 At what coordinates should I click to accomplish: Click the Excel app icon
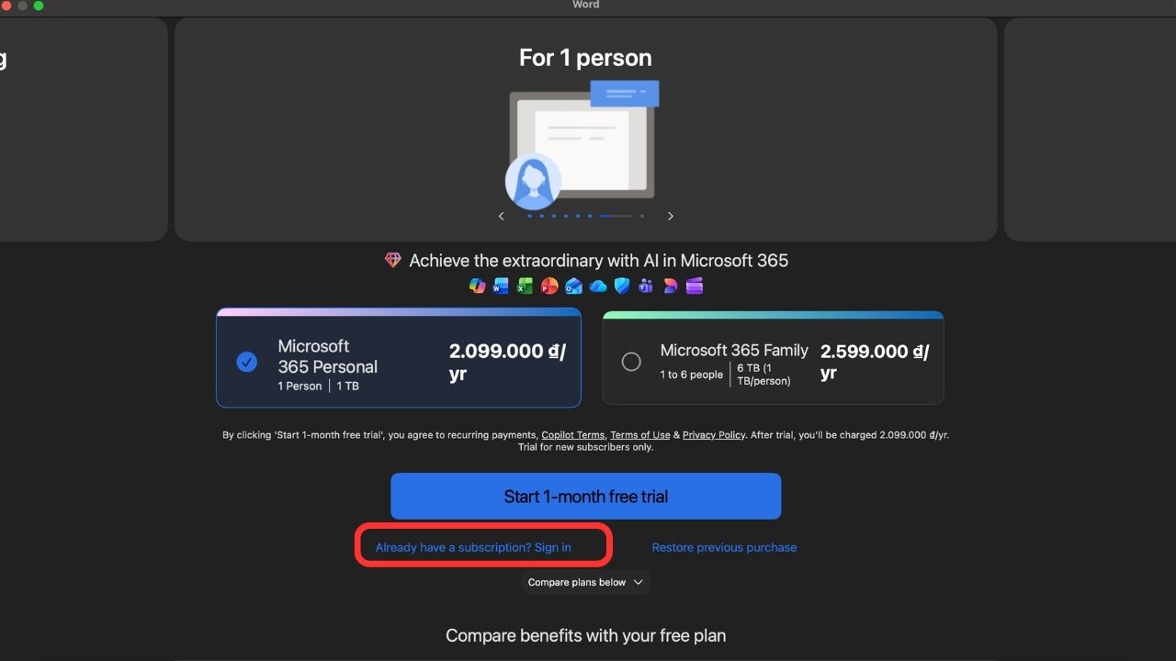coord(525,286)
